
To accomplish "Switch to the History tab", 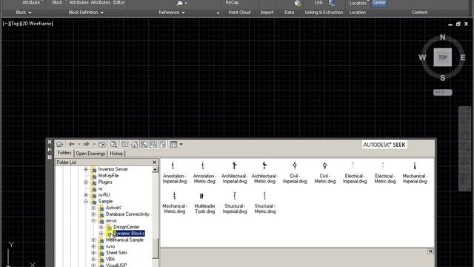I will coord(116,154).
